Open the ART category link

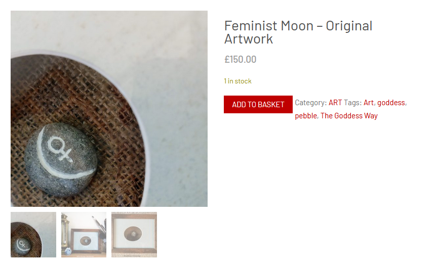[335, 103]
